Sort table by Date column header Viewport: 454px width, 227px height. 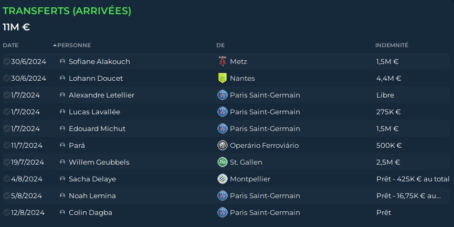point(10,45)
